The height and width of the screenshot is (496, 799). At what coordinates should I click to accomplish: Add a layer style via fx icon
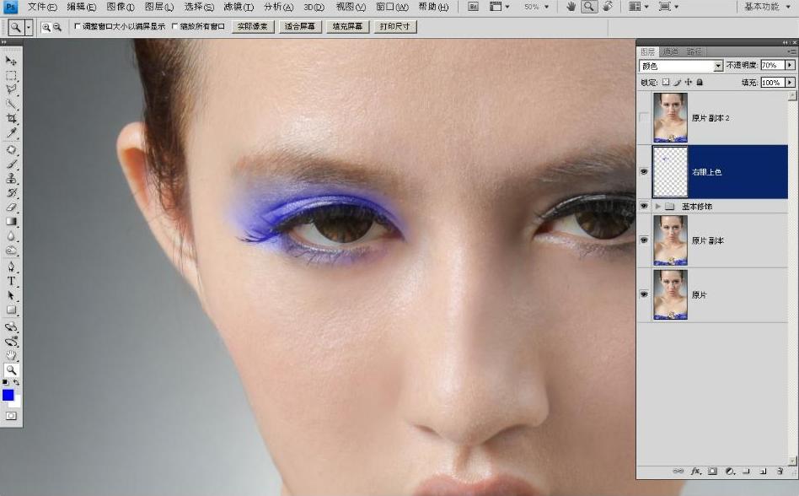tap(695, 472)
